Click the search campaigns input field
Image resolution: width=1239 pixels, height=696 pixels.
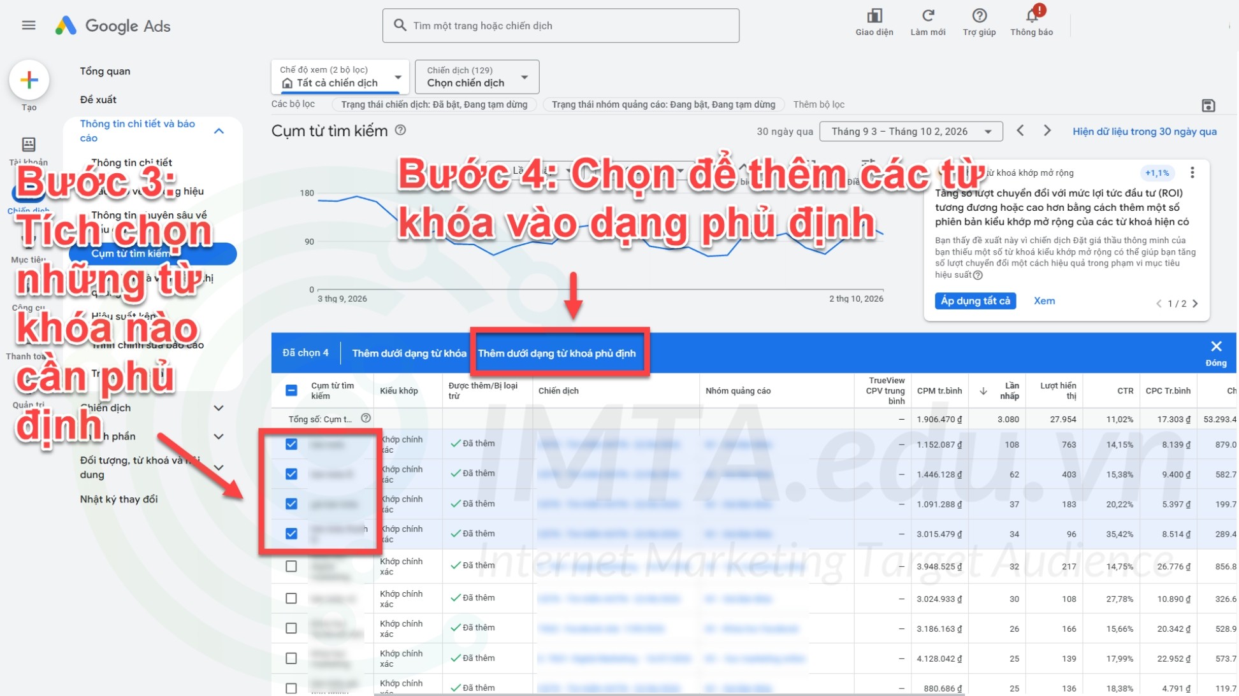click(x=561, y=25)
